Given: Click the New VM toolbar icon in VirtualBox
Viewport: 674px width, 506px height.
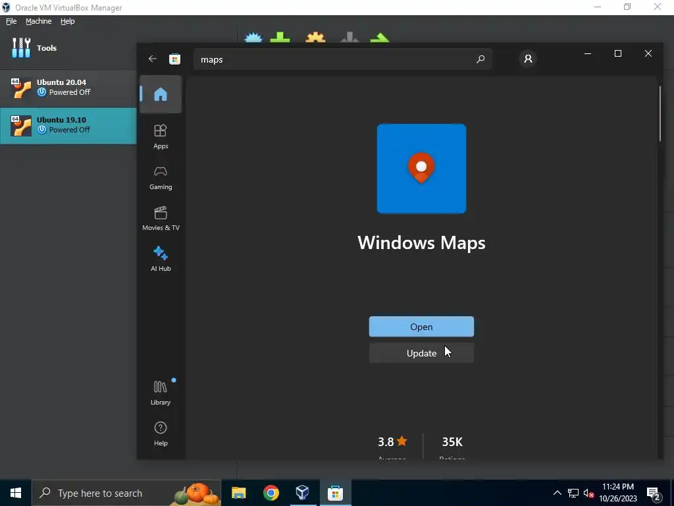Looking at the screenshot, I should tap(253, 38).
